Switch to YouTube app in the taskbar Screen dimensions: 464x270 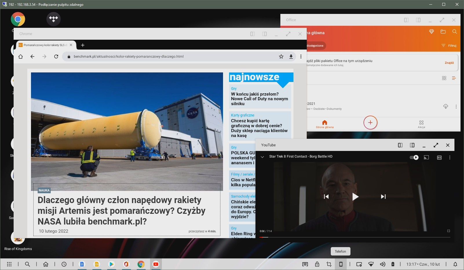pos(156,264)
